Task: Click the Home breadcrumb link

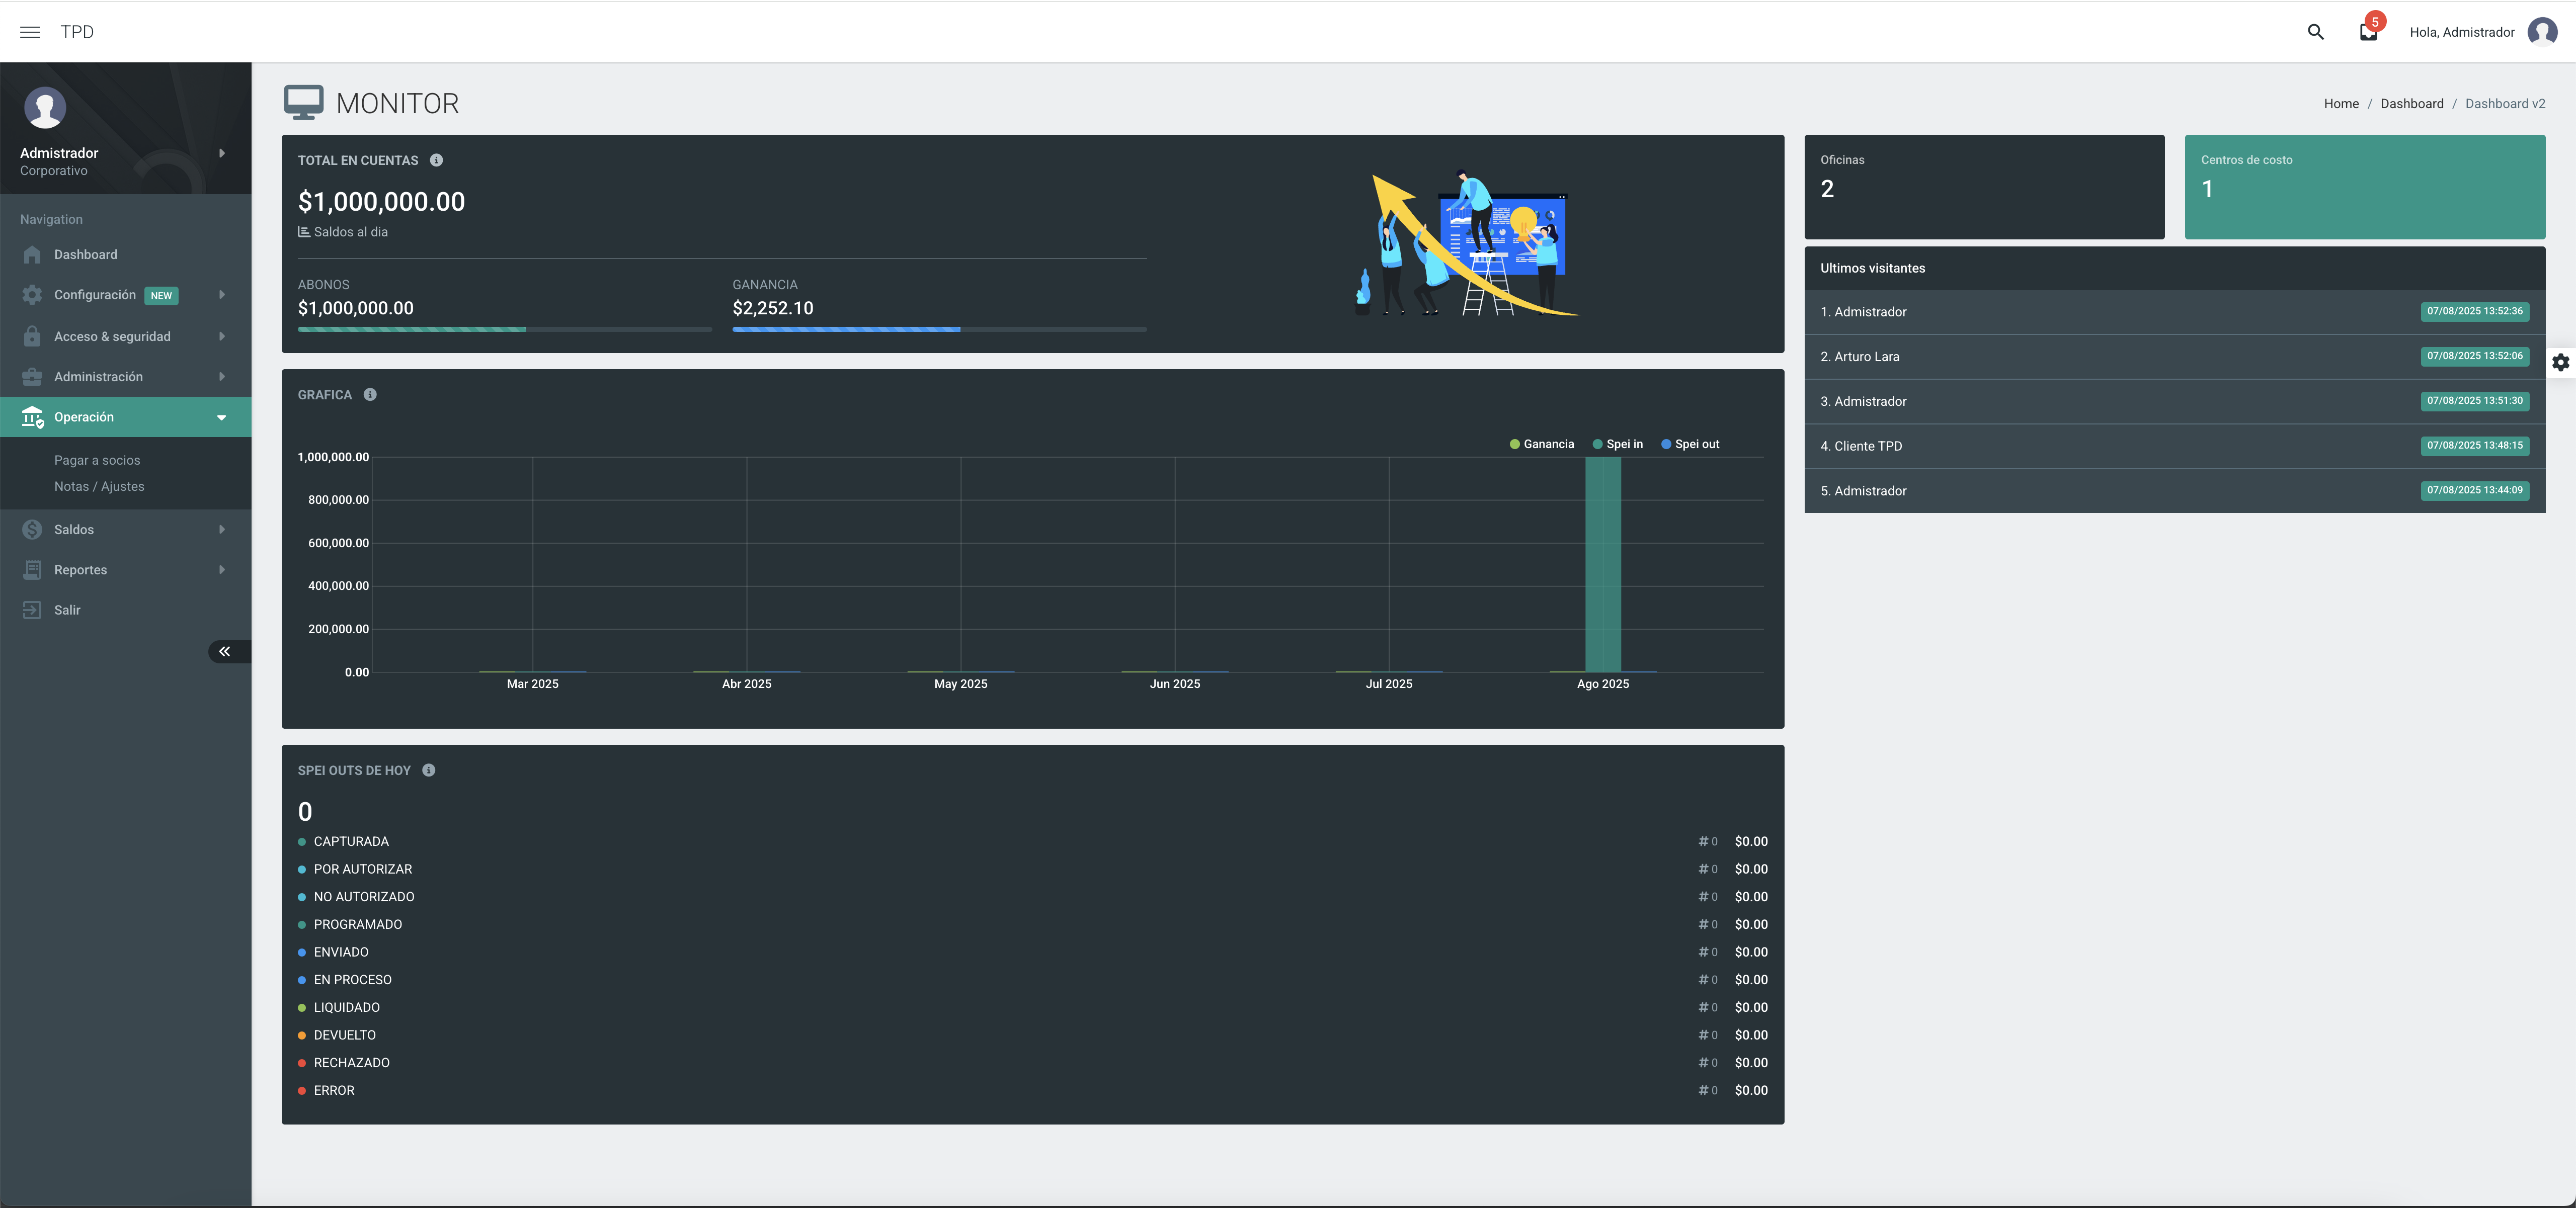Action: click(x=2341, y=104)
